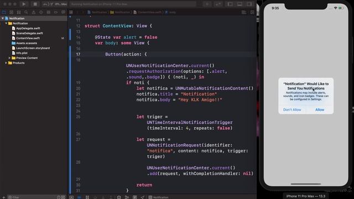The height and width of the screenshot is (199, 354).
Task: Click the Step Over debug button
Action: 95,197
